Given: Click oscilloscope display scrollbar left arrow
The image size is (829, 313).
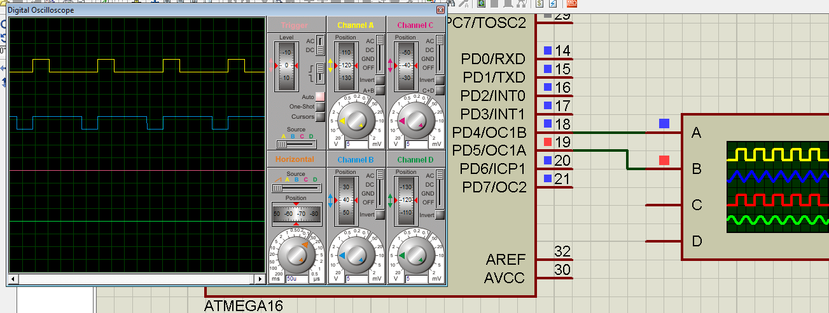Looking at the screenshot, I should 13,279.
